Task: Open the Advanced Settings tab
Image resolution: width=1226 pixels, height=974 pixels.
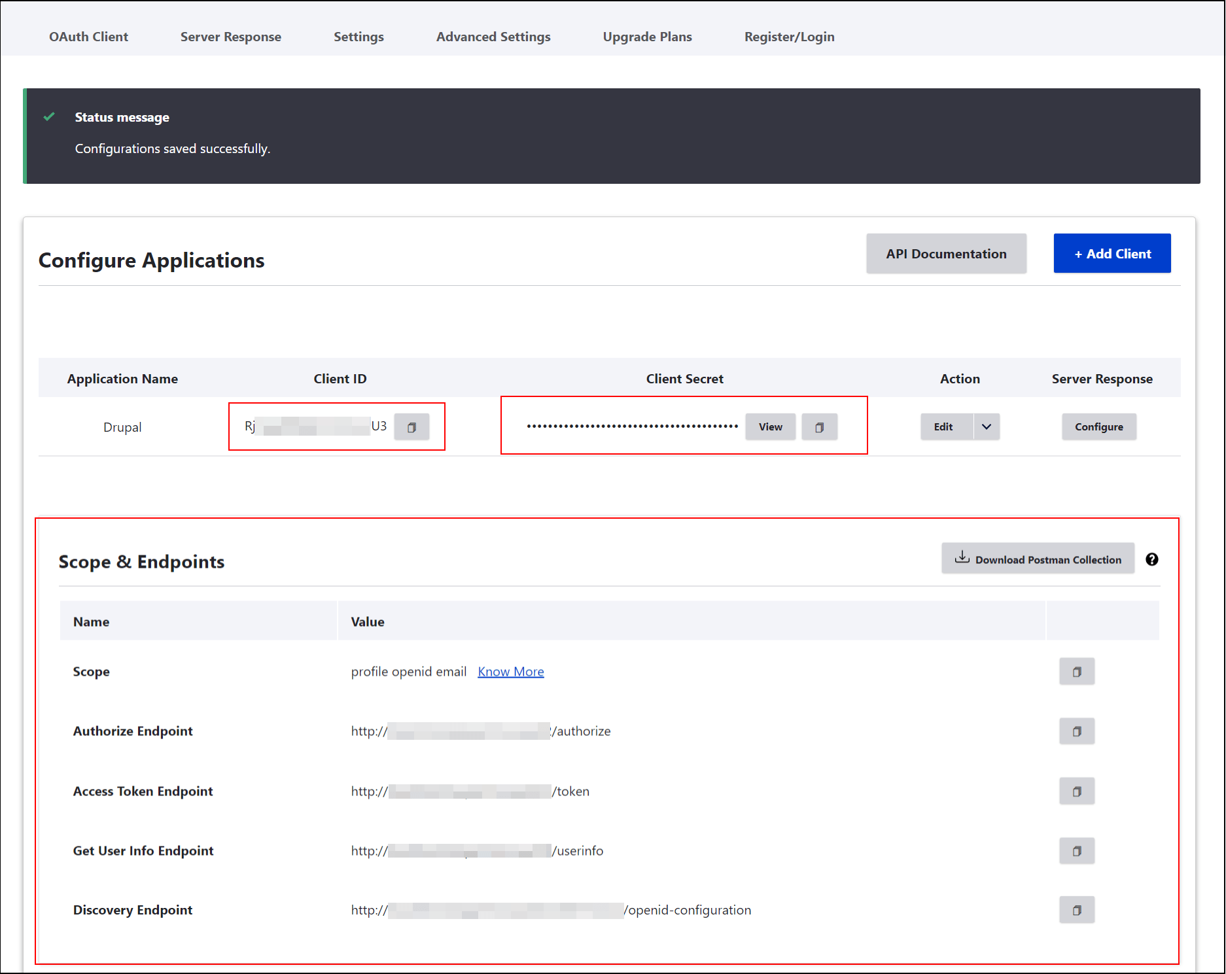Action: click(493, 37)
